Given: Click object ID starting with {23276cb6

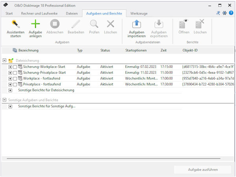Looking at the screenshot, I should point(208,73).
